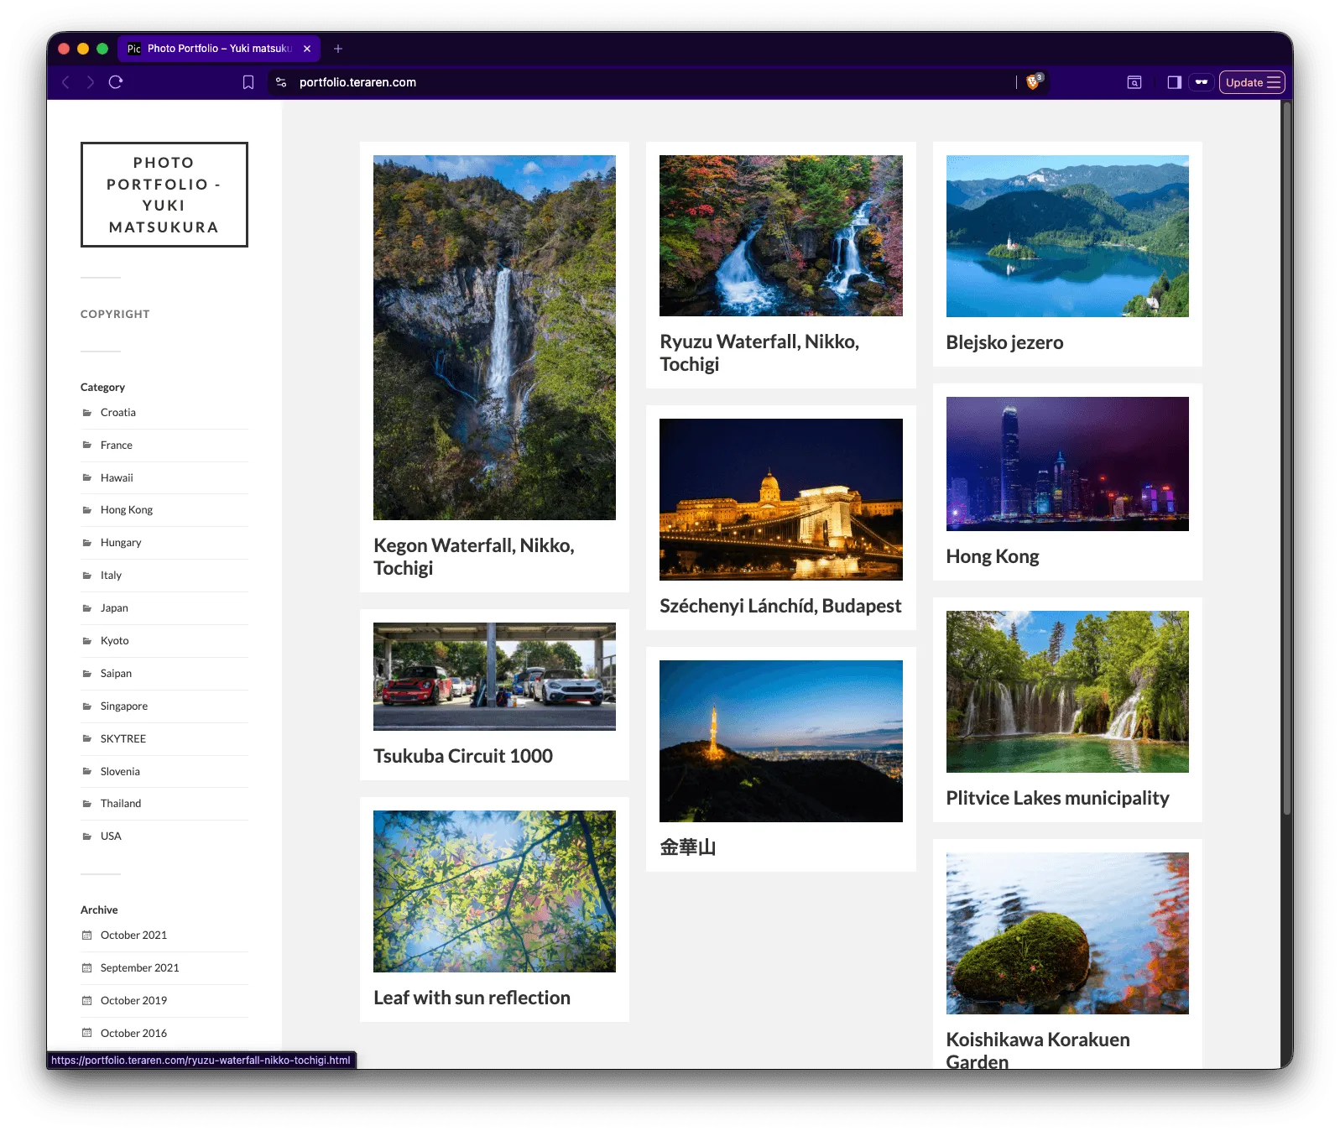Open the Brave Shields lion icon
Viewport: 1340px width, 1131px height.
coord(1033,82)
